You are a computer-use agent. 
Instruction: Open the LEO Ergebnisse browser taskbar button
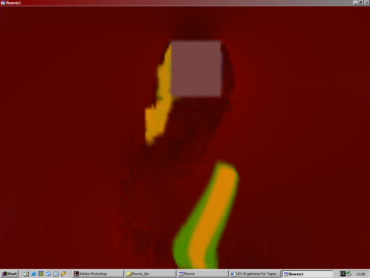click(256, 274)
